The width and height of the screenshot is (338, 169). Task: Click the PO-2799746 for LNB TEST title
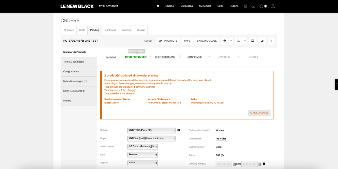[81, 41]
